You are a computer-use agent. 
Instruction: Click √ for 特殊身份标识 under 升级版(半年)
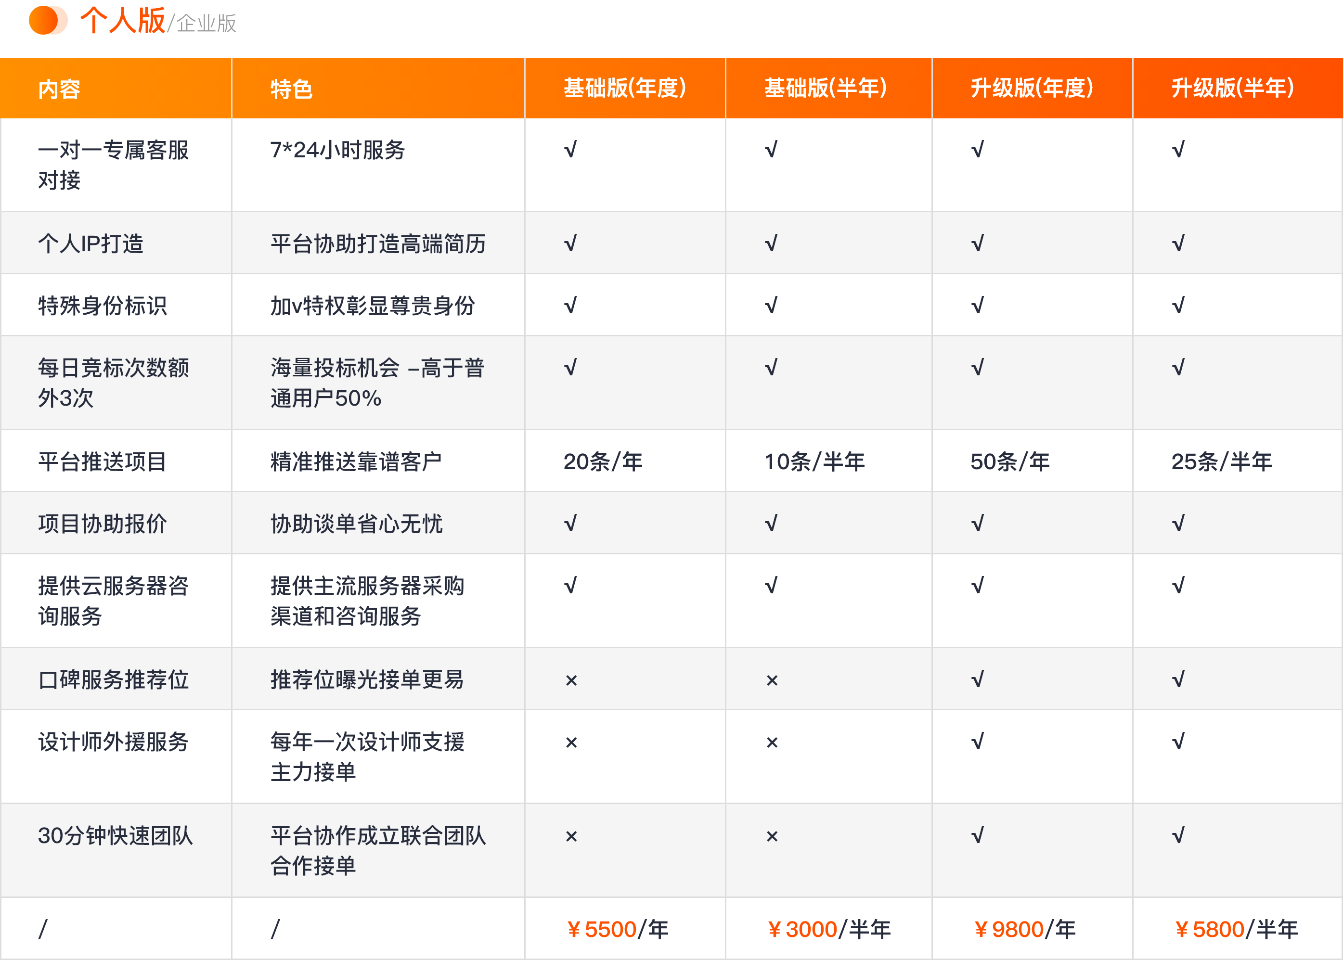click(1178, 306)
